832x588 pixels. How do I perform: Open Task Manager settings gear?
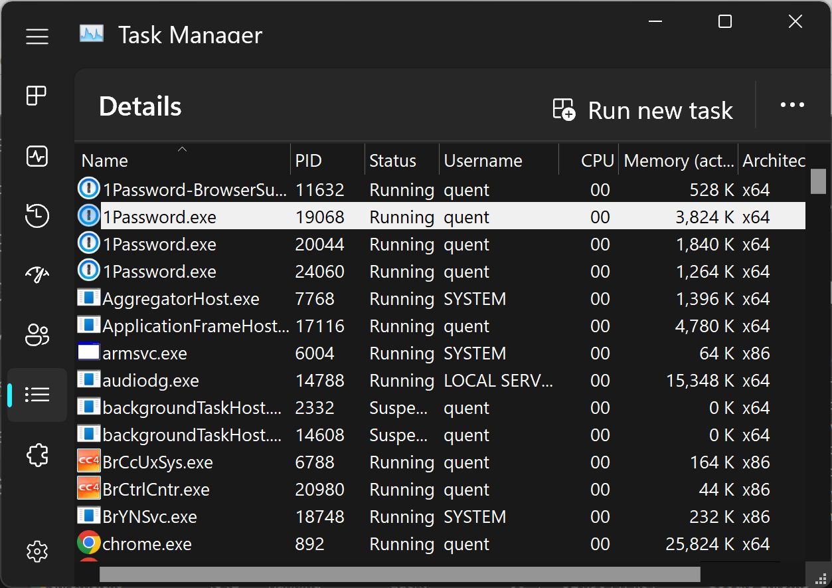click(37, 551)
